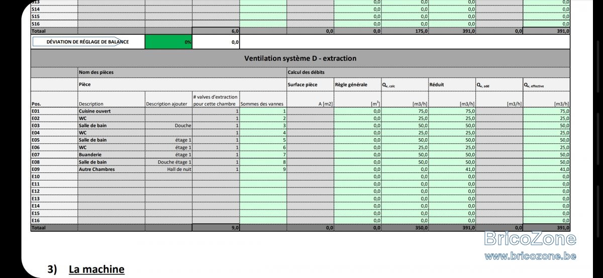Select position label E09
The width and height of the screenshot is (603, 278).
tap(35, 169)
